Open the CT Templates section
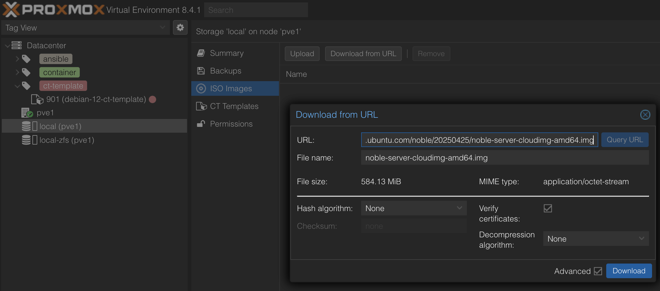Viewport: 660px width, 291px height. 234,106
